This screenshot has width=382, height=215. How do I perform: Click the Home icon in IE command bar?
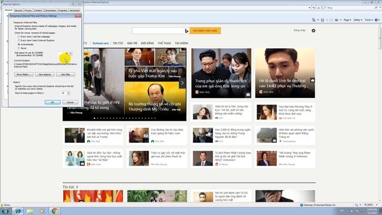click(314, 20)
